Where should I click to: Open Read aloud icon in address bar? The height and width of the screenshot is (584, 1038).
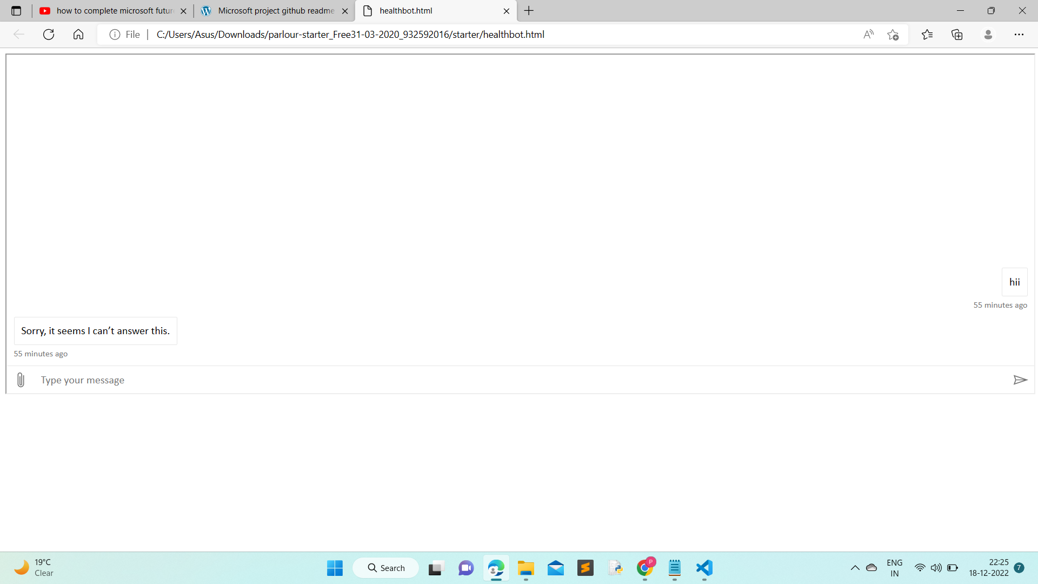868,35
